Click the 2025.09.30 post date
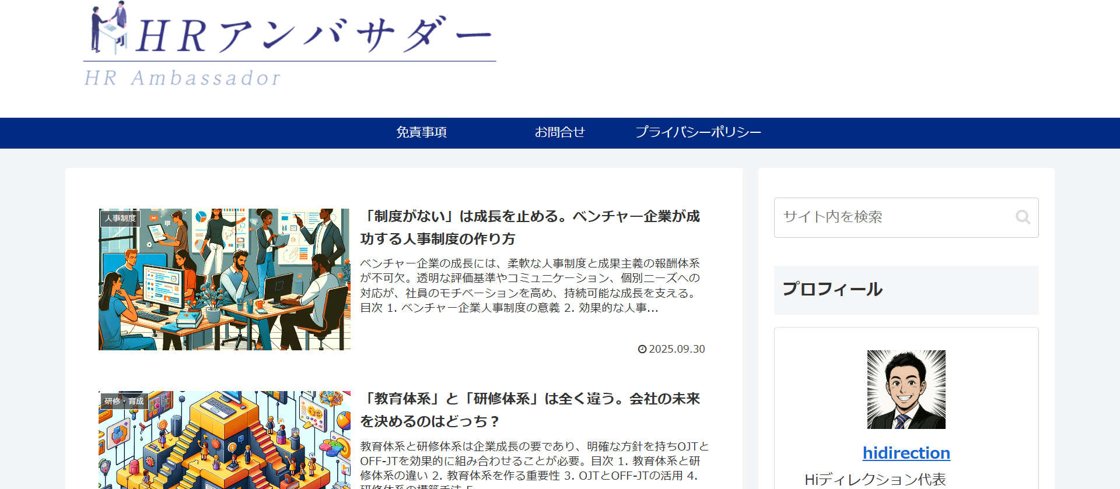This screenshot has width=1120, height=489. 677,349
